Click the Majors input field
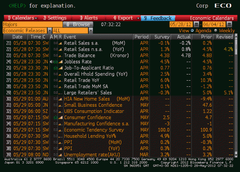 (33, 25)
